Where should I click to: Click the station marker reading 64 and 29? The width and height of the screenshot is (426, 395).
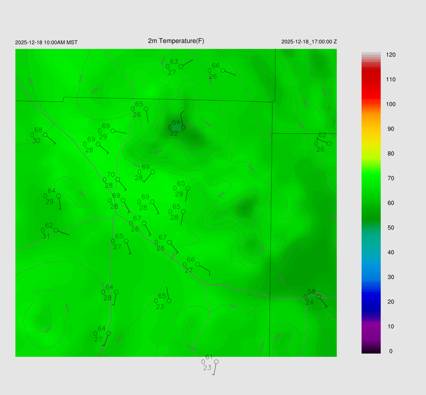click(x=59, y=196)
